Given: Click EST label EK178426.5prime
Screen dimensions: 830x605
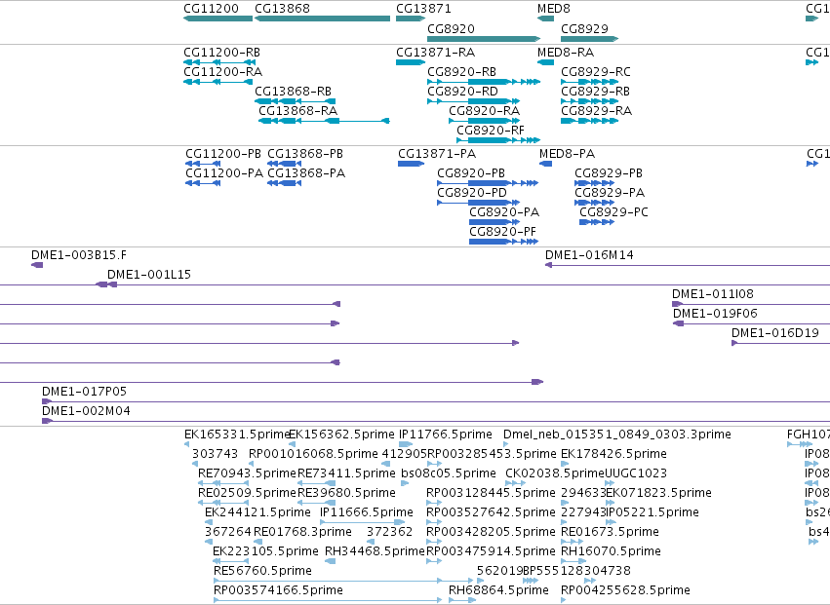Looking at the screenshot, I should pos(614,454).
